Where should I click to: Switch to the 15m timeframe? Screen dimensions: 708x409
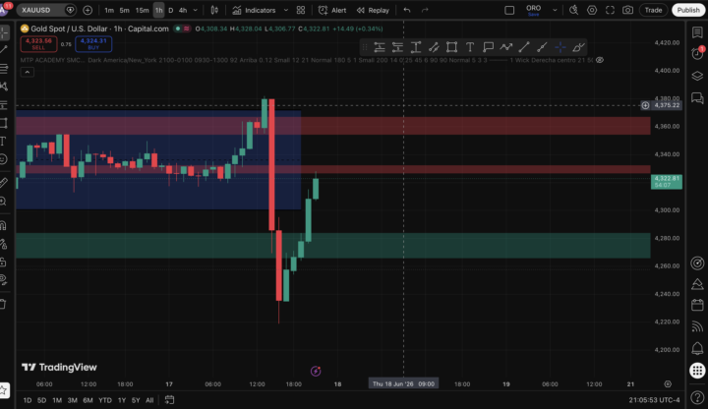tap(142, 10)
